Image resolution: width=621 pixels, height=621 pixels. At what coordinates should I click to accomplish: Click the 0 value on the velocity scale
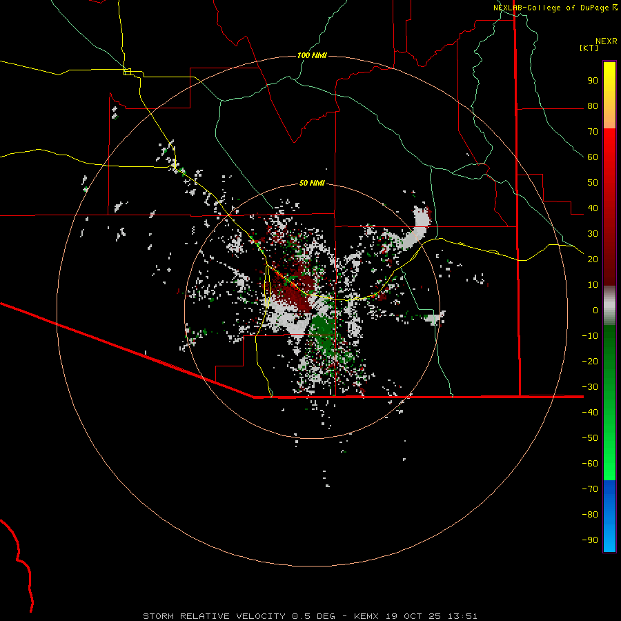[595, 310]
